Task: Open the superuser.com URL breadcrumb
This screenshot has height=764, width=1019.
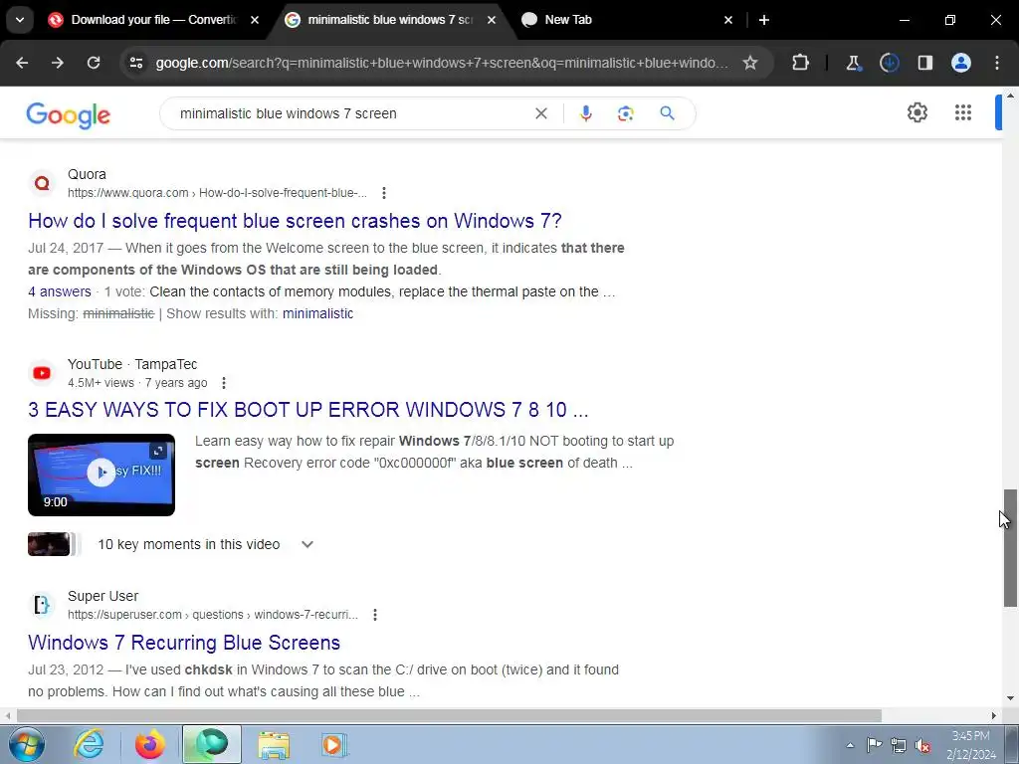Action: point(213,615)
